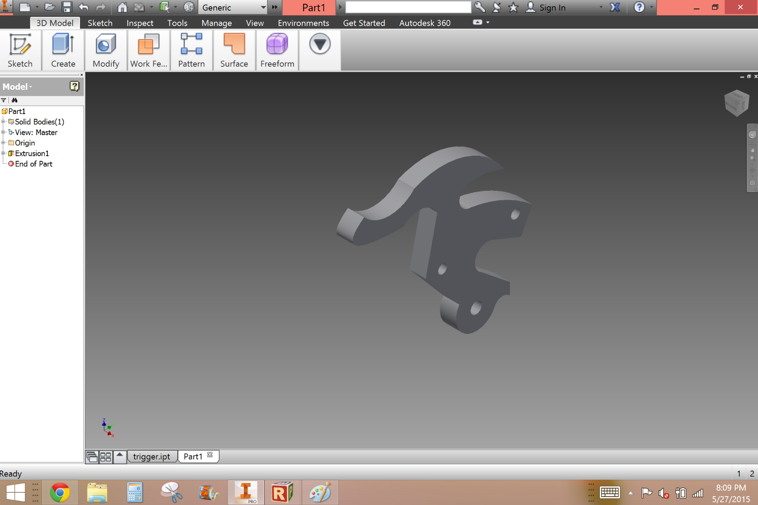Open the Select tool dropdown arrow
This screenshot has width=758, height=505.
pyautogui.click(x=175, y=7)
